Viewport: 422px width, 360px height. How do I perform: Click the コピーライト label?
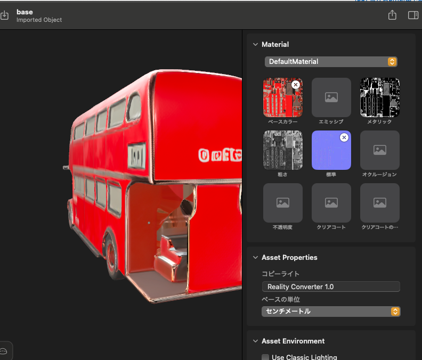tap(280, 274)
